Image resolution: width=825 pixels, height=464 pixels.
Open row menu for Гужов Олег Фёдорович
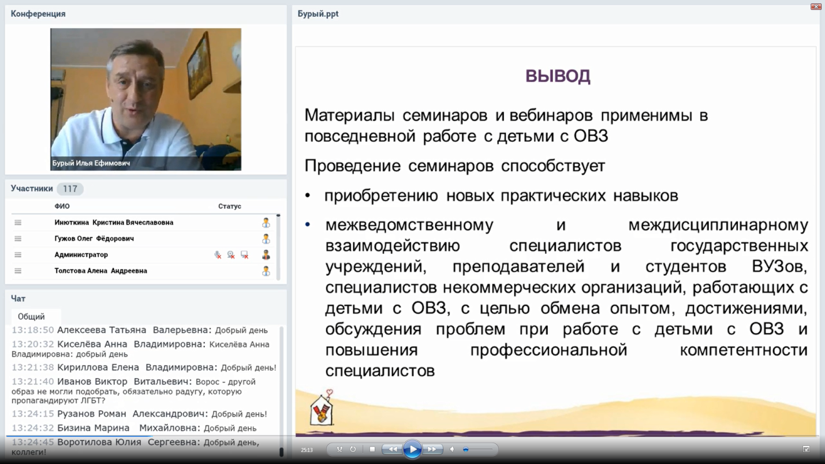[18, 238]
